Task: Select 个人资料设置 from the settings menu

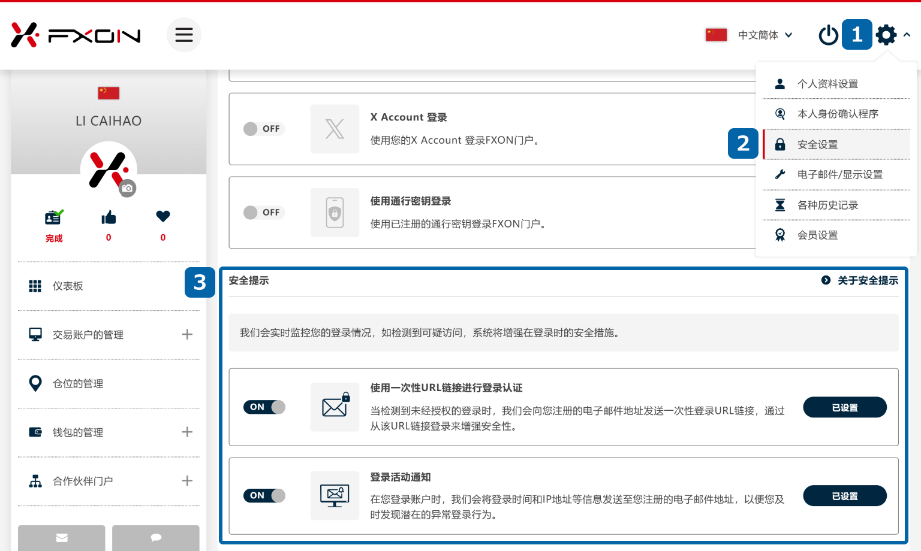Action: pos(829,83)
